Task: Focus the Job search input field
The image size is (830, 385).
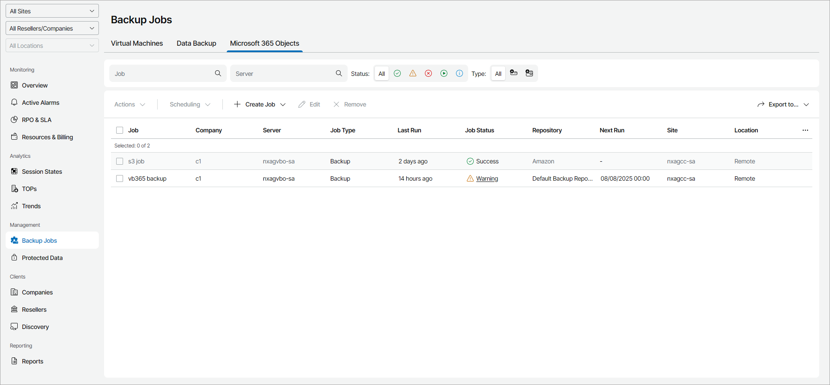Action: (168, 73)
